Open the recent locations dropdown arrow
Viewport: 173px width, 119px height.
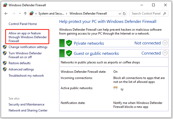[x=20, y=14]
